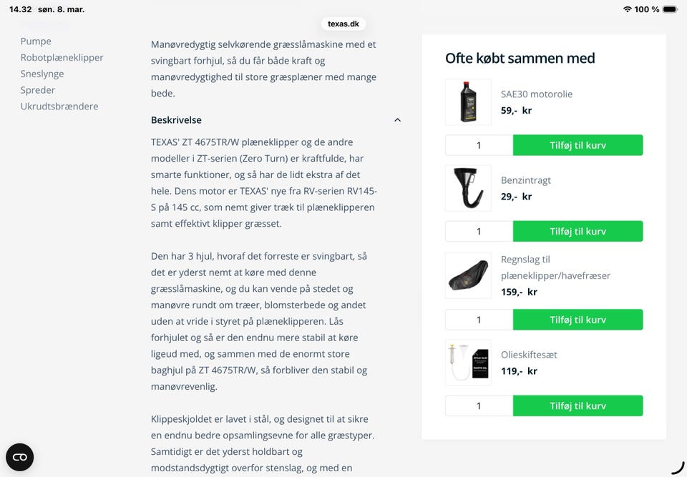Go to Robotplæneklipper category
This screenshot has width=687, height=477.
coord(62,58)
